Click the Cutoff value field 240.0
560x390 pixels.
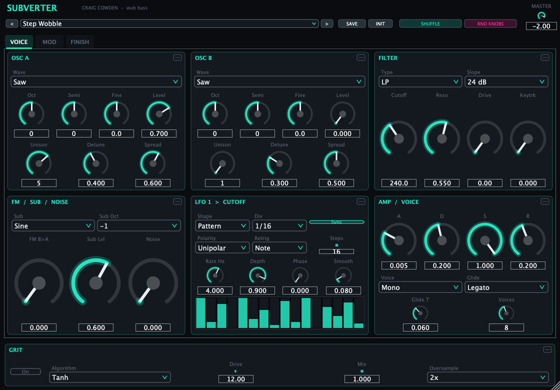click(x=398, y=183)
